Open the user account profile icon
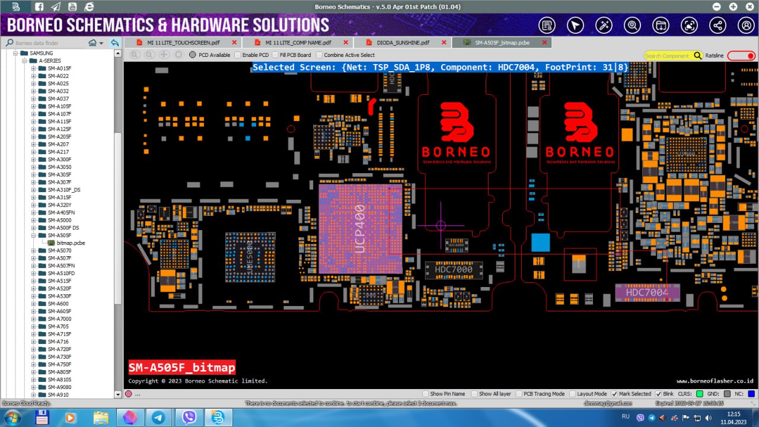Viewport: 759px width, 427px height. click(746, 26)
